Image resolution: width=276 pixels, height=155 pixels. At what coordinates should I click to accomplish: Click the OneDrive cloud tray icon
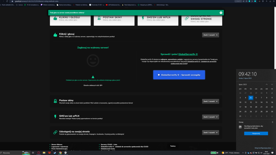point(248,153)
